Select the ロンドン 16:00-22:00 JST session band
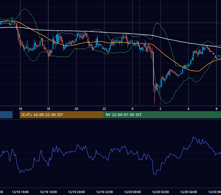Image resolution: width=221 pixels, height=195 pixels. [62, 115]
